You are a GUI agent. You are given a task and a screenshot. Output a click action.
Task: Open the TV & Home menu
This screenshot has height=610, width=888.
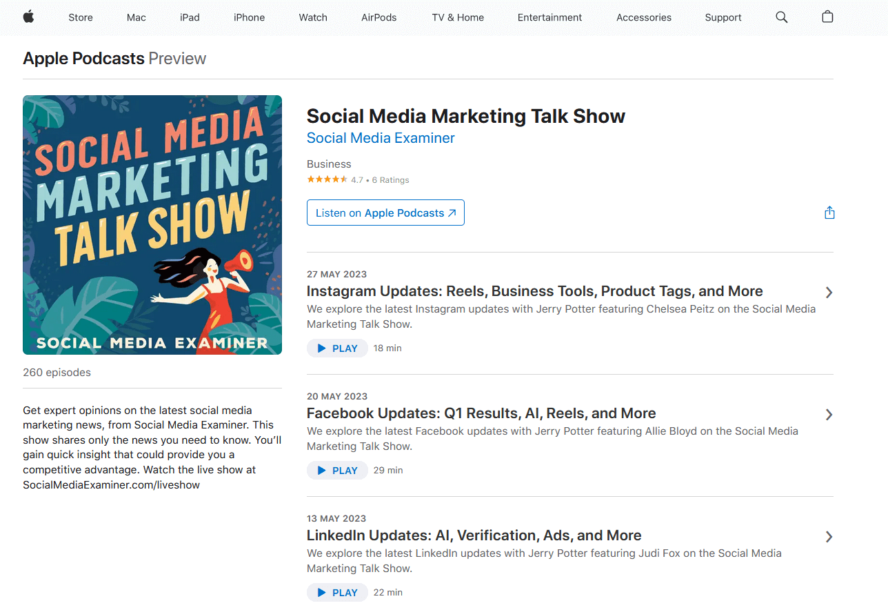(458, 18)
